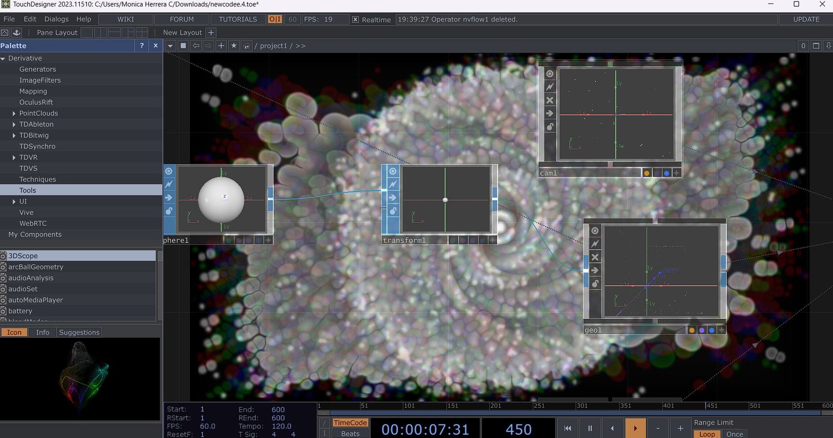
Task: Enable Once range limit mode
Action: pyautogui.click(x=734, y=434)
